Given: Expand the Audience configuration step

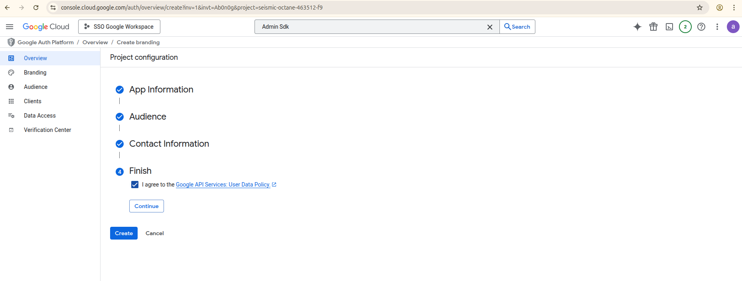Looking at the screenshot, I should tap(148, 117).
